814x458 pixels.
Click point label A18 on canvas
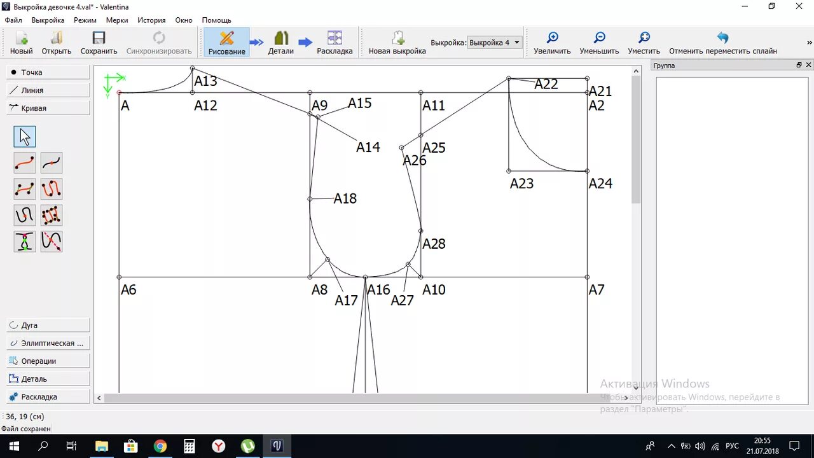[345, 198]
